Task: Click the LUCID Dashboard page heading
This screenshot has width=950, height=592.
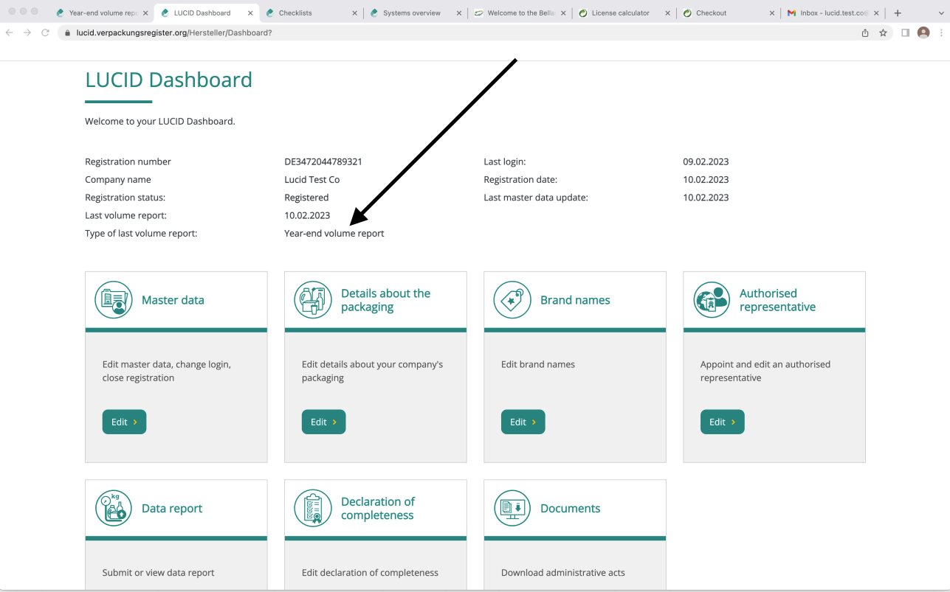Action: coord(169,80)
